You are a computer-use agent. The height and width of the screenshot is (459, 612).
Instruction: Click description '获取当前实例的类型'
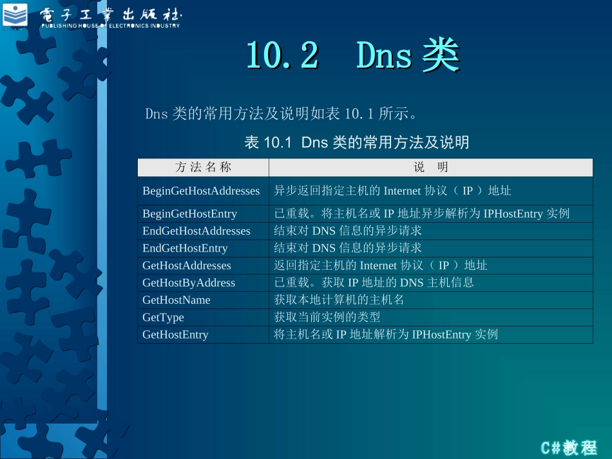tap(327, 317)
